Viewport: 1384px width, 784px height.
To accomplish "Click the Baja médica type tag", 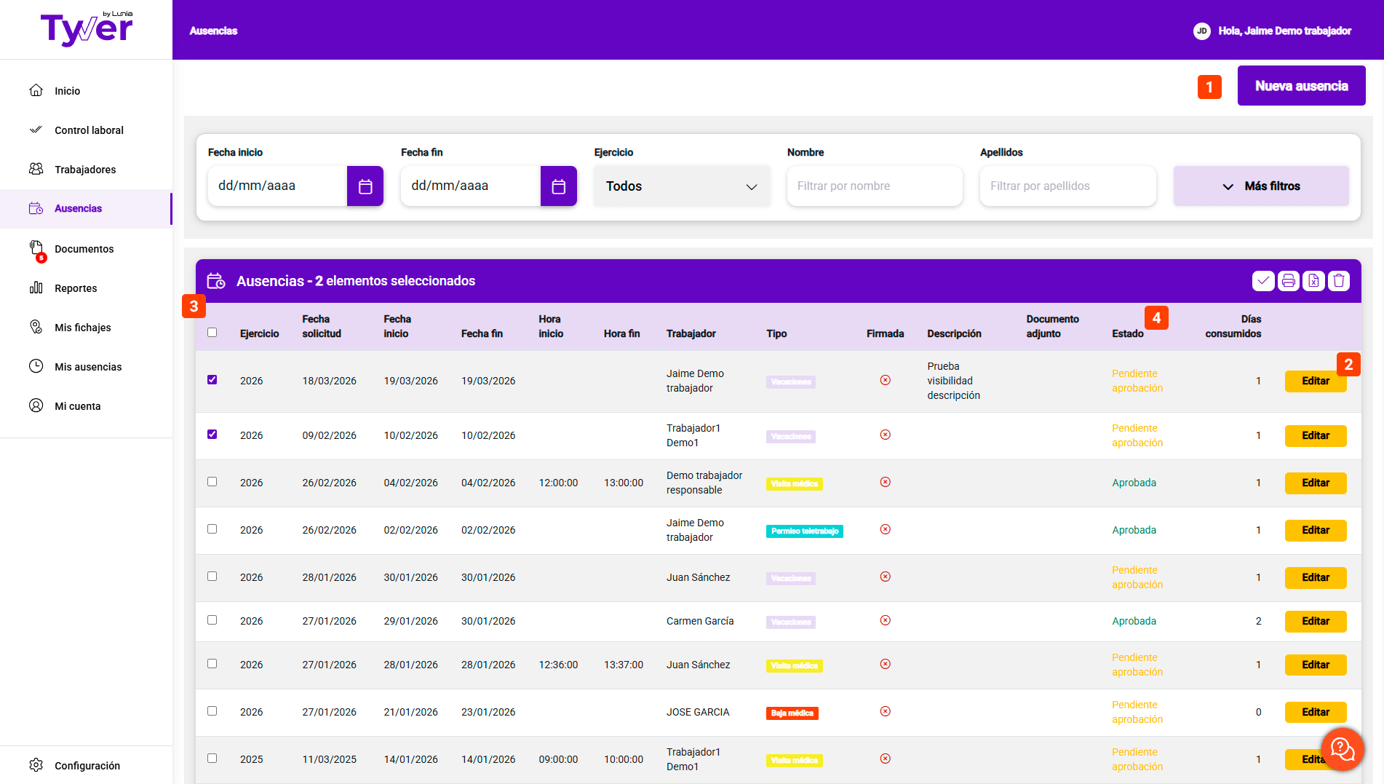I will click(x=792, y=713).
